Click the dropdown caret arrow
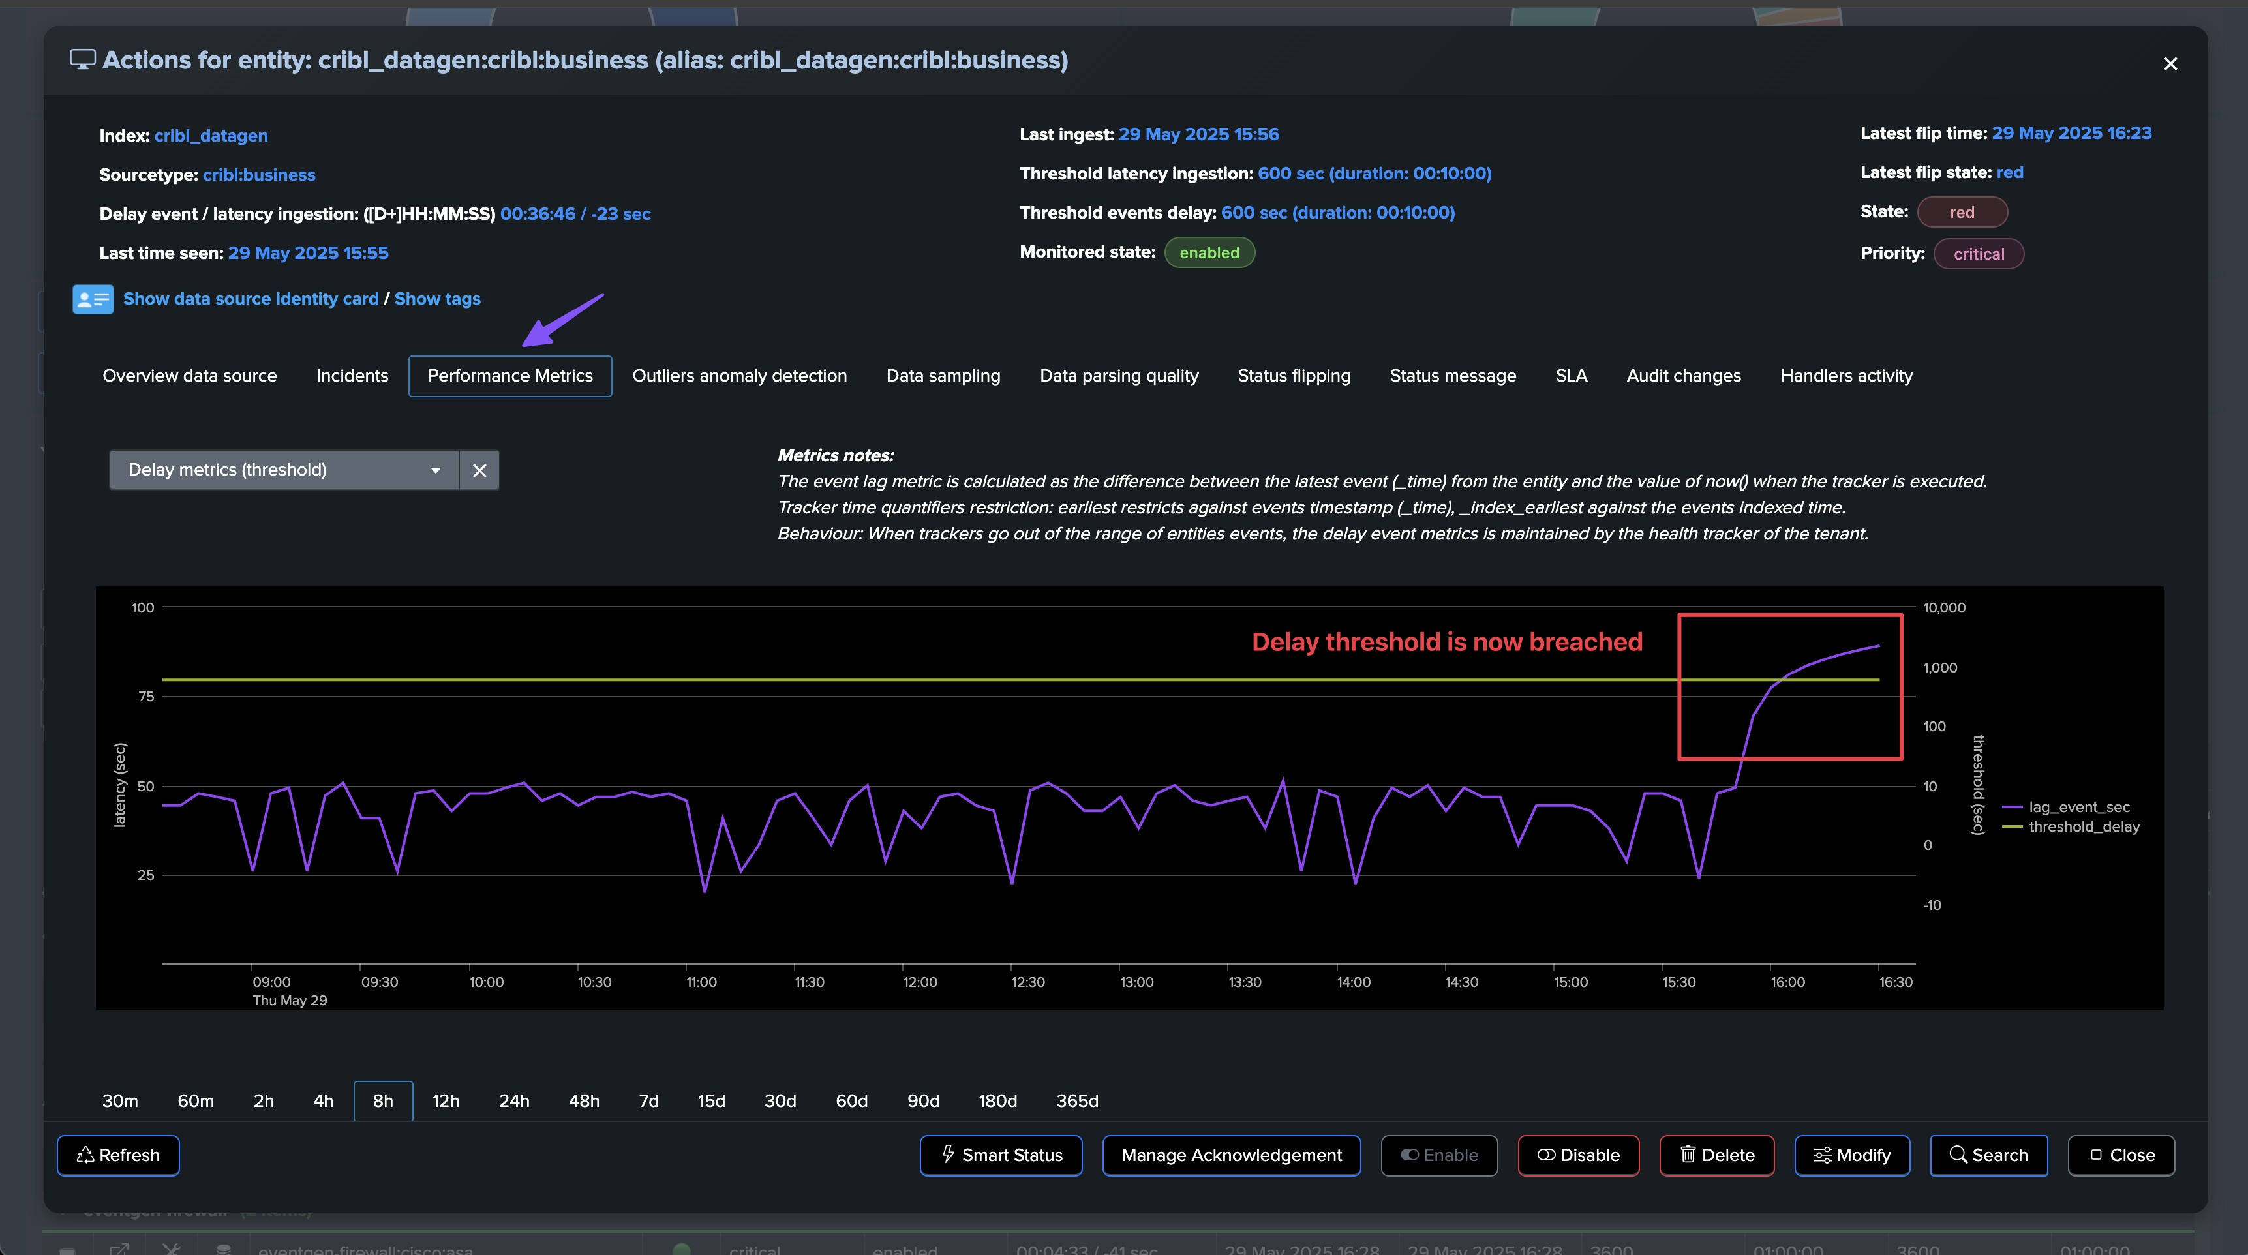The height and width of the screenshot is (1255, 2248). [436, 470]
